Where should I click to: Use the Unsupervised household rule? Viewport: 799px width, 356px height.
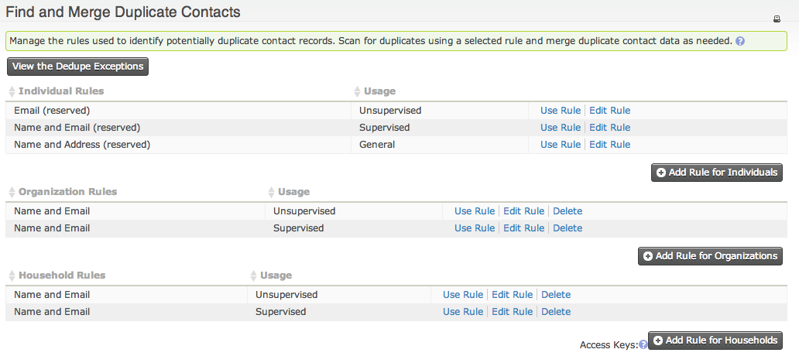[x=462, y=295]
